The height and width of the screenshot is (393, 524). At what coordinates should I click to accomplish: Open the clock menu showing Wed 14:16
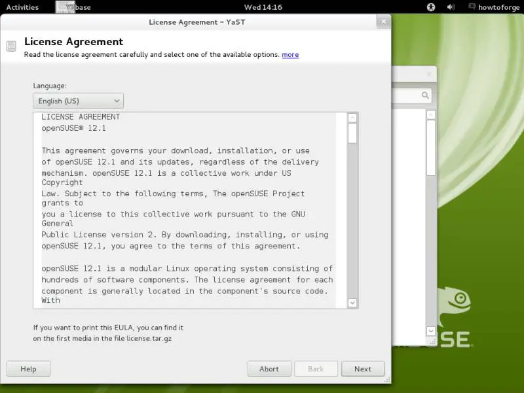click(x=263, y=7)
